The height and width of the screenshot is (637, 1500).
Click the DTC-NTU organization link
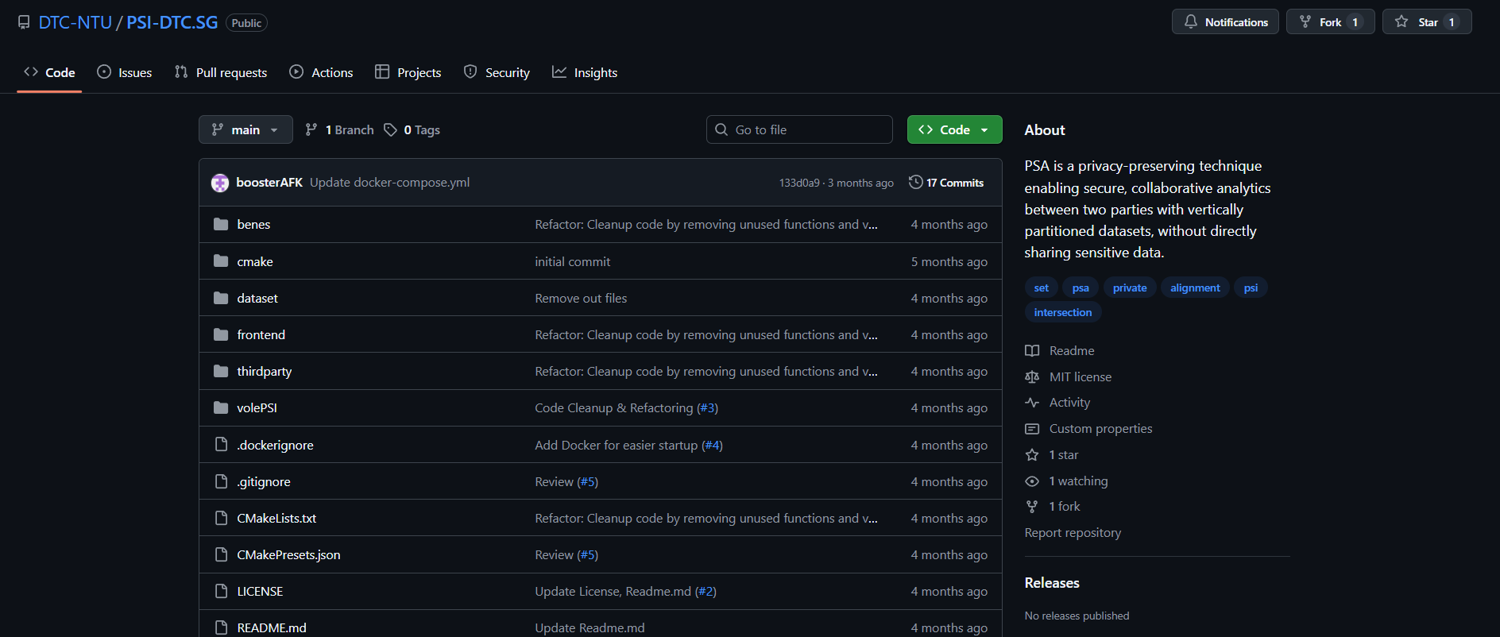pos(75,23)
